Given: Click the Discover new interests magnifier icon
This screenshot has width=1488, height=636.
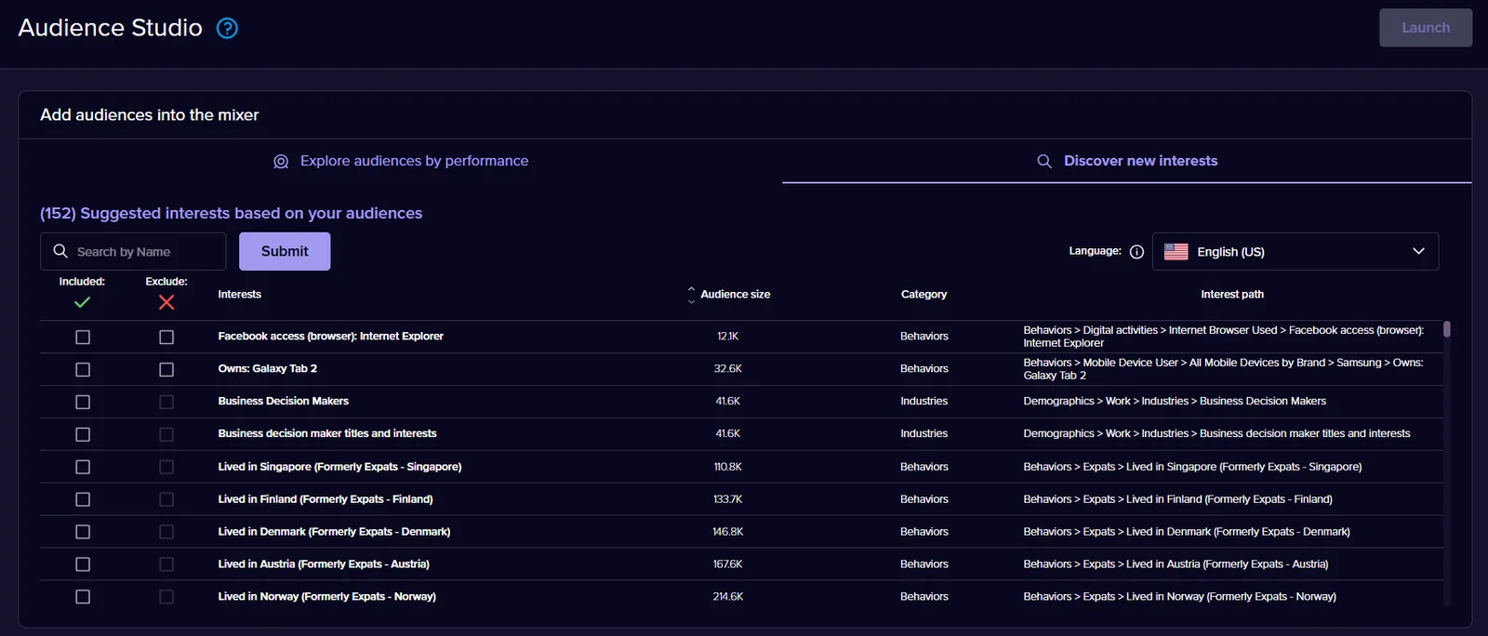Looking at the screenshot, I should coord(1044,161).
